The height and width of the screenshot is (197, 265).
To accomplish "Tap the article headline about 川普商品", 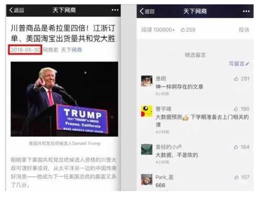I will coord(63,33).
